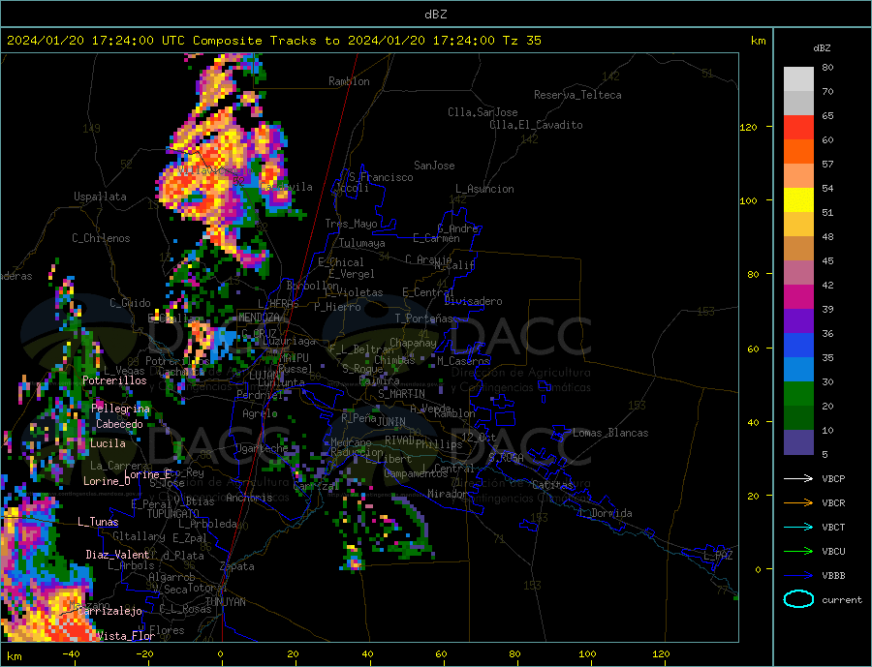Click the white VBCP arrow in the legend
872x667 pixels.
pyautogui.click(x=798, y=478)
